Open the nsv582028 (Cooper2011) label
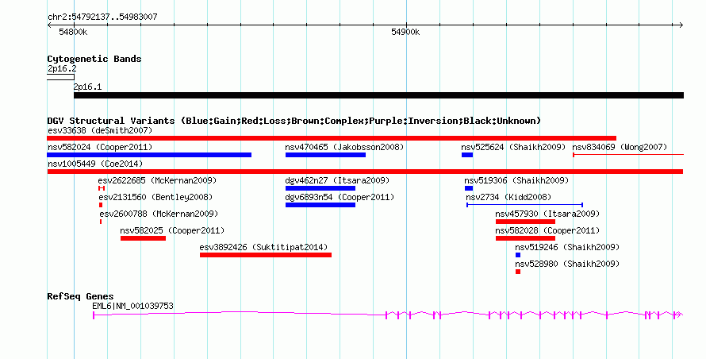The image size is (706, 359). pos(547,230)
